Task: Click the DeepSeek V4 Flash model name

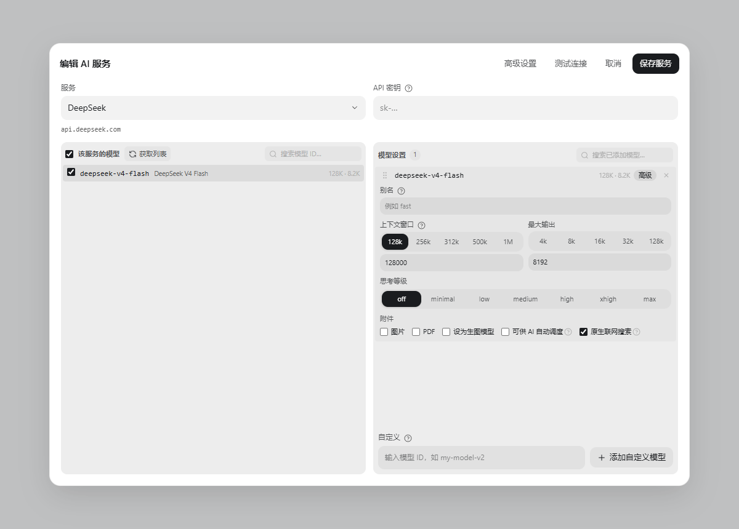Action: pyautogui.click(x=181, y=173)
